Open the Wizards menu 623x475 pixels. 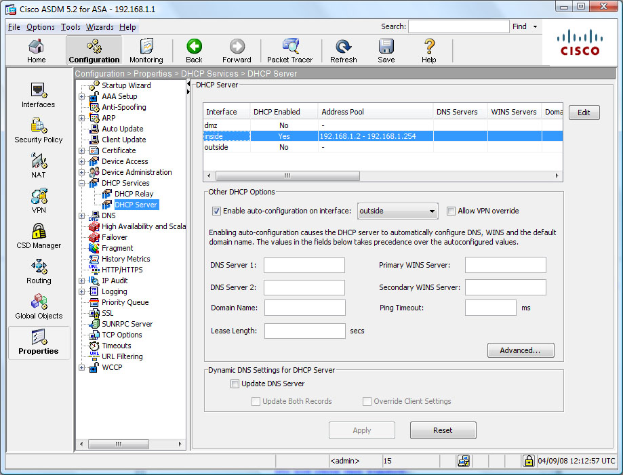click(100, 27)
